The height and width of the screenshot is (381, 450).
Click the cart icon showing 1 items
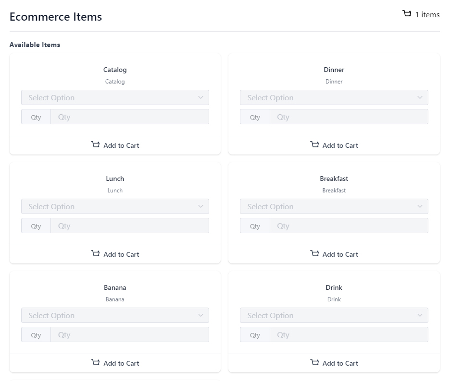pos(407,14)
